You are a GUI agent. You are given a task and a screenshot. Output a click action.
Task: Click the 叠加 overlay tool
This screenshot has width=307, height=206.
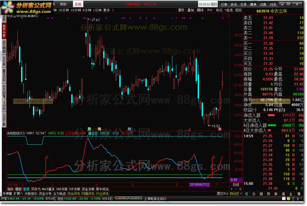tap(191, 10)
